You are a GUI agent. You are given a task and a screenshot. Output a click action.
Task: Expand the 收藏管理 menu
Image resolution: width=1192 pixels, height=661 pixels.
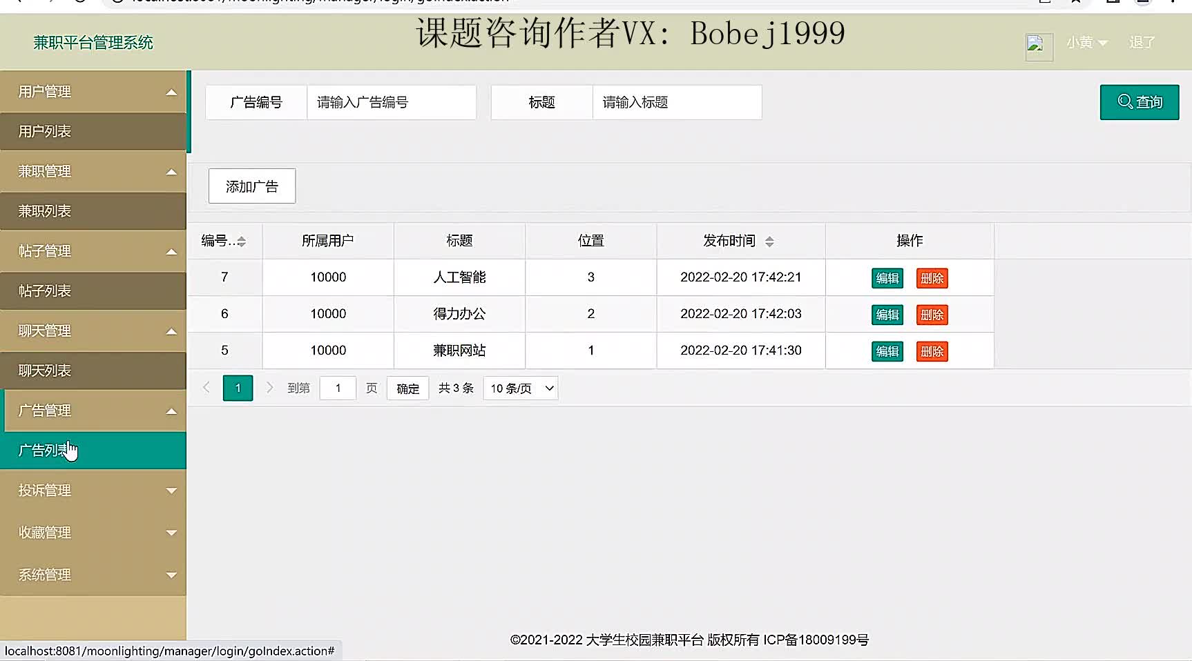93,533
